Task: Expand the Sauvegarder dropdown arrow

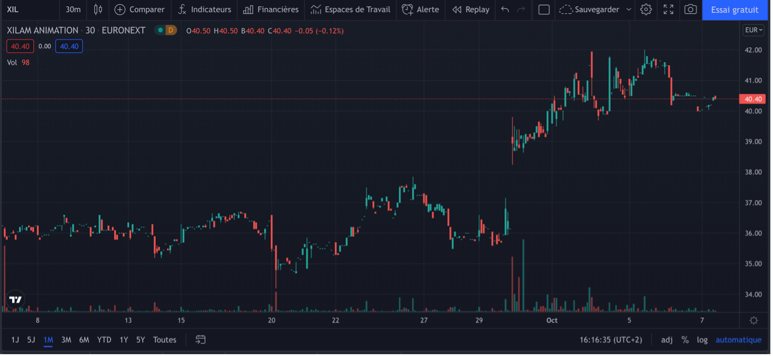Action: point(629,9)
